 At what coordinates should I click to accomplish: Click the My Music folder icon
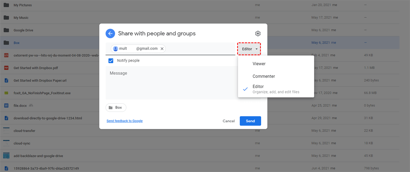[6, 18]
